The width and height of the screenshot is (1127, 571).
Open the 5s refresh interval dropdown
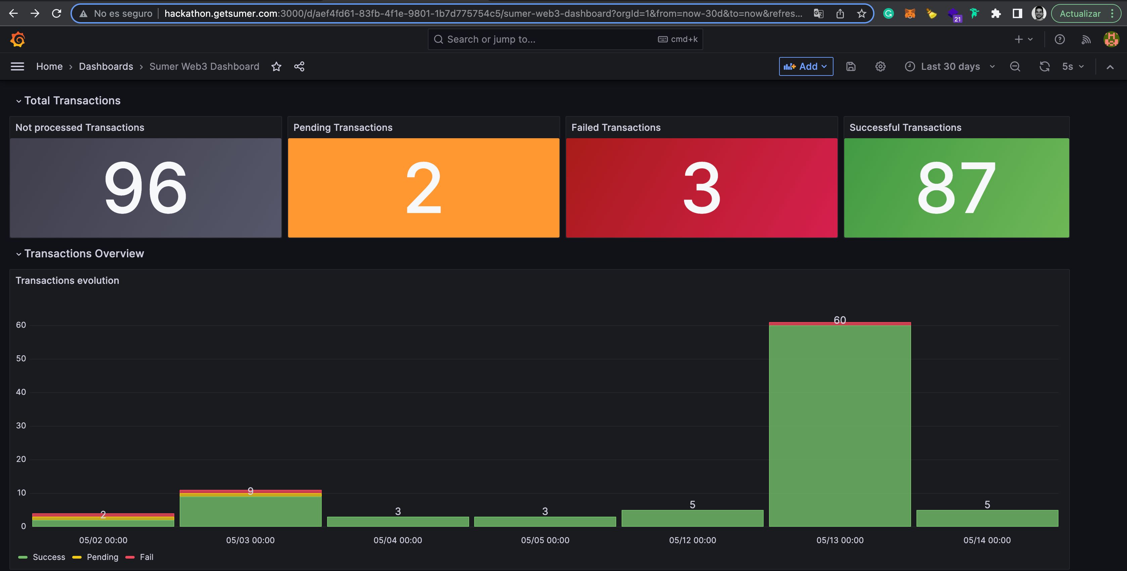[x=1073, y=66]
